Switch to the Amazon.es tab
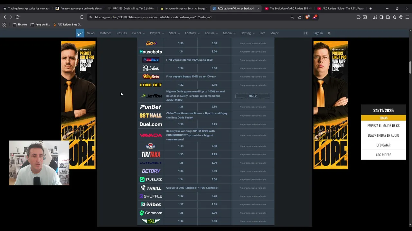 point(79,8)
